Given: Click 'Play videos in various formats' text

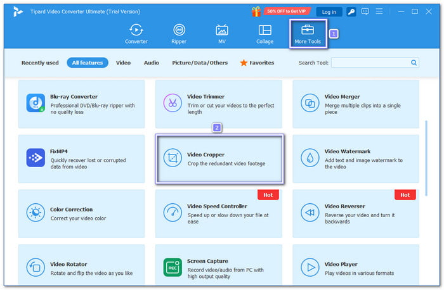Looking at the screenshot, I should pyautogui.click(x=360, y=274).
